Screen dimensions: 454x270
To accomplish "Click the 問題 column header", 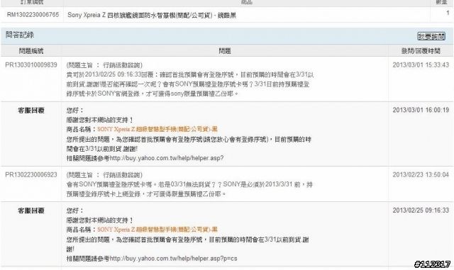I will pos(225,51).
